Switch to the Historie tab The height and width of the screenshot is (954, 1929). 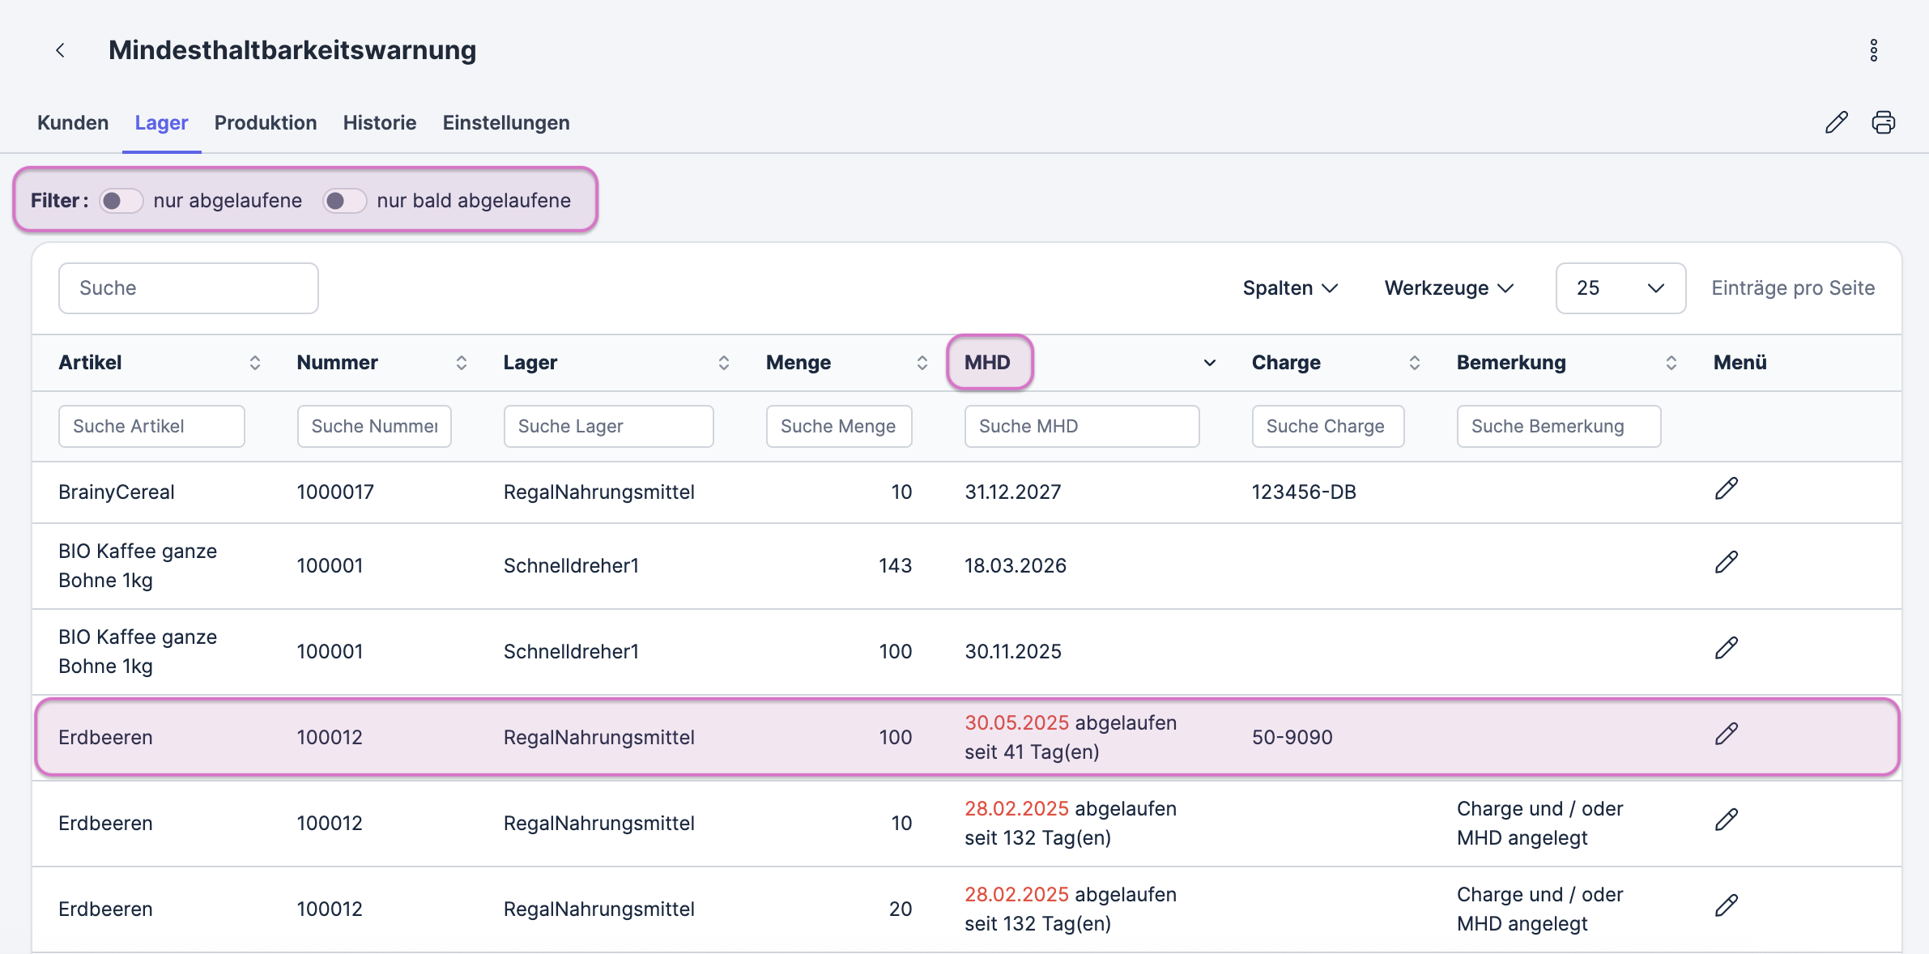point(379,123)
